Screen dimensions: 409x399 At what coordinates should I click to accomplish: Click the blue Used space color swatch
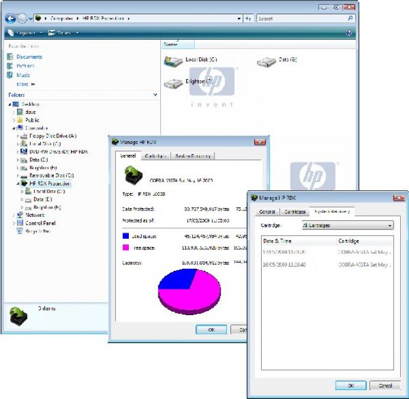click(x=126, y=236)
